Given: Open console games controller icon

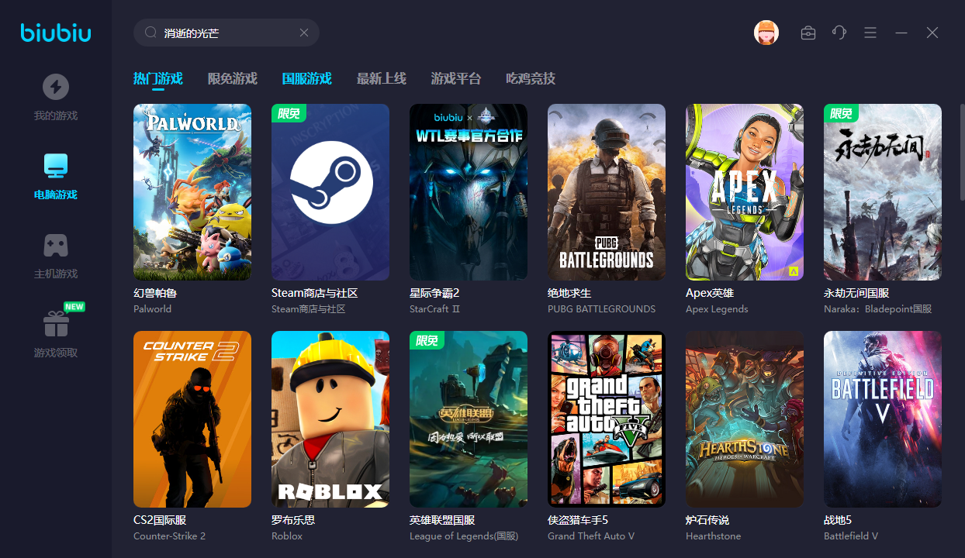Looking at the screenshot, I should 56,245.
